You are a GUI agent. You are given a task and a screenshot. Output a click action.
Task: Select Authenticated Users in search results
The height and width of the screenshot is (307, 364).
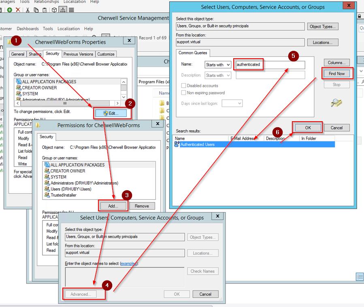coord(198,144)
